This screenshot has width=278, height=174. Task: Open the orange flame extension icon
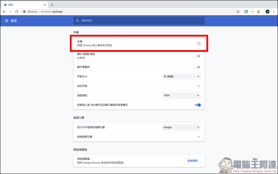click(259, 12)
